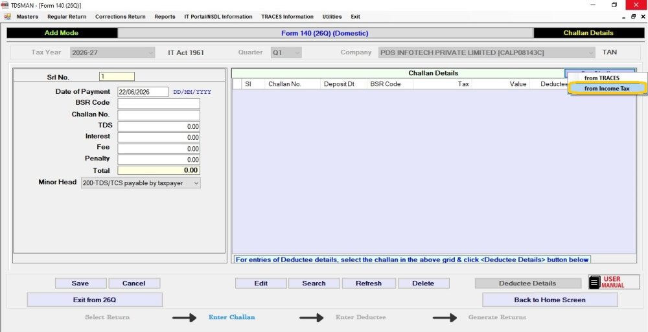Click the 'Challan Details' black header label
The height and width of the screenshot is (332, 648).
[x=588, y=33]
